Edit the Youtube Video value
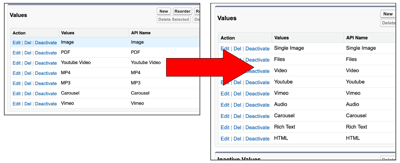400x163 pixels. (17, 63)
